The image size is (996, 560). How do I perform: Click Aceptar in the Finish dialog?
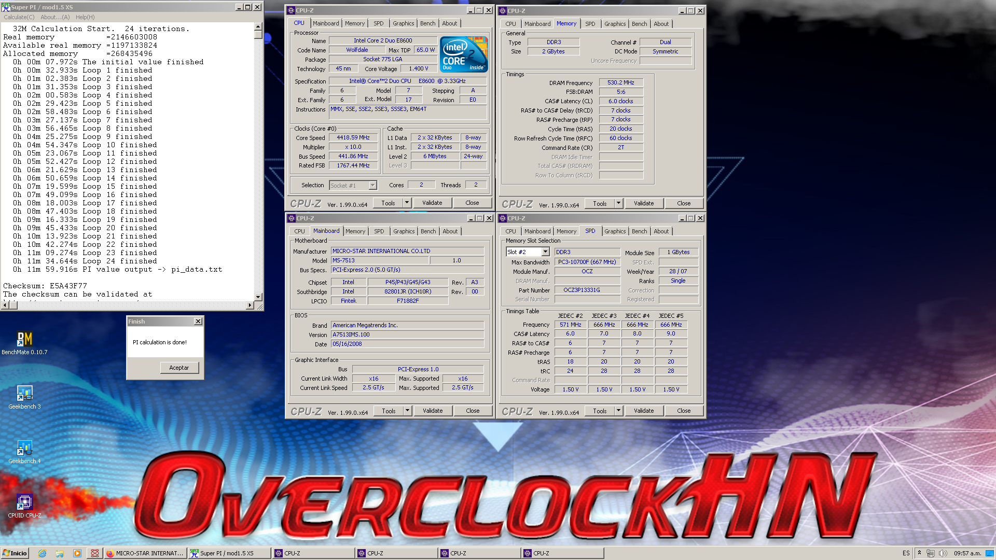[x=179, y=368]
